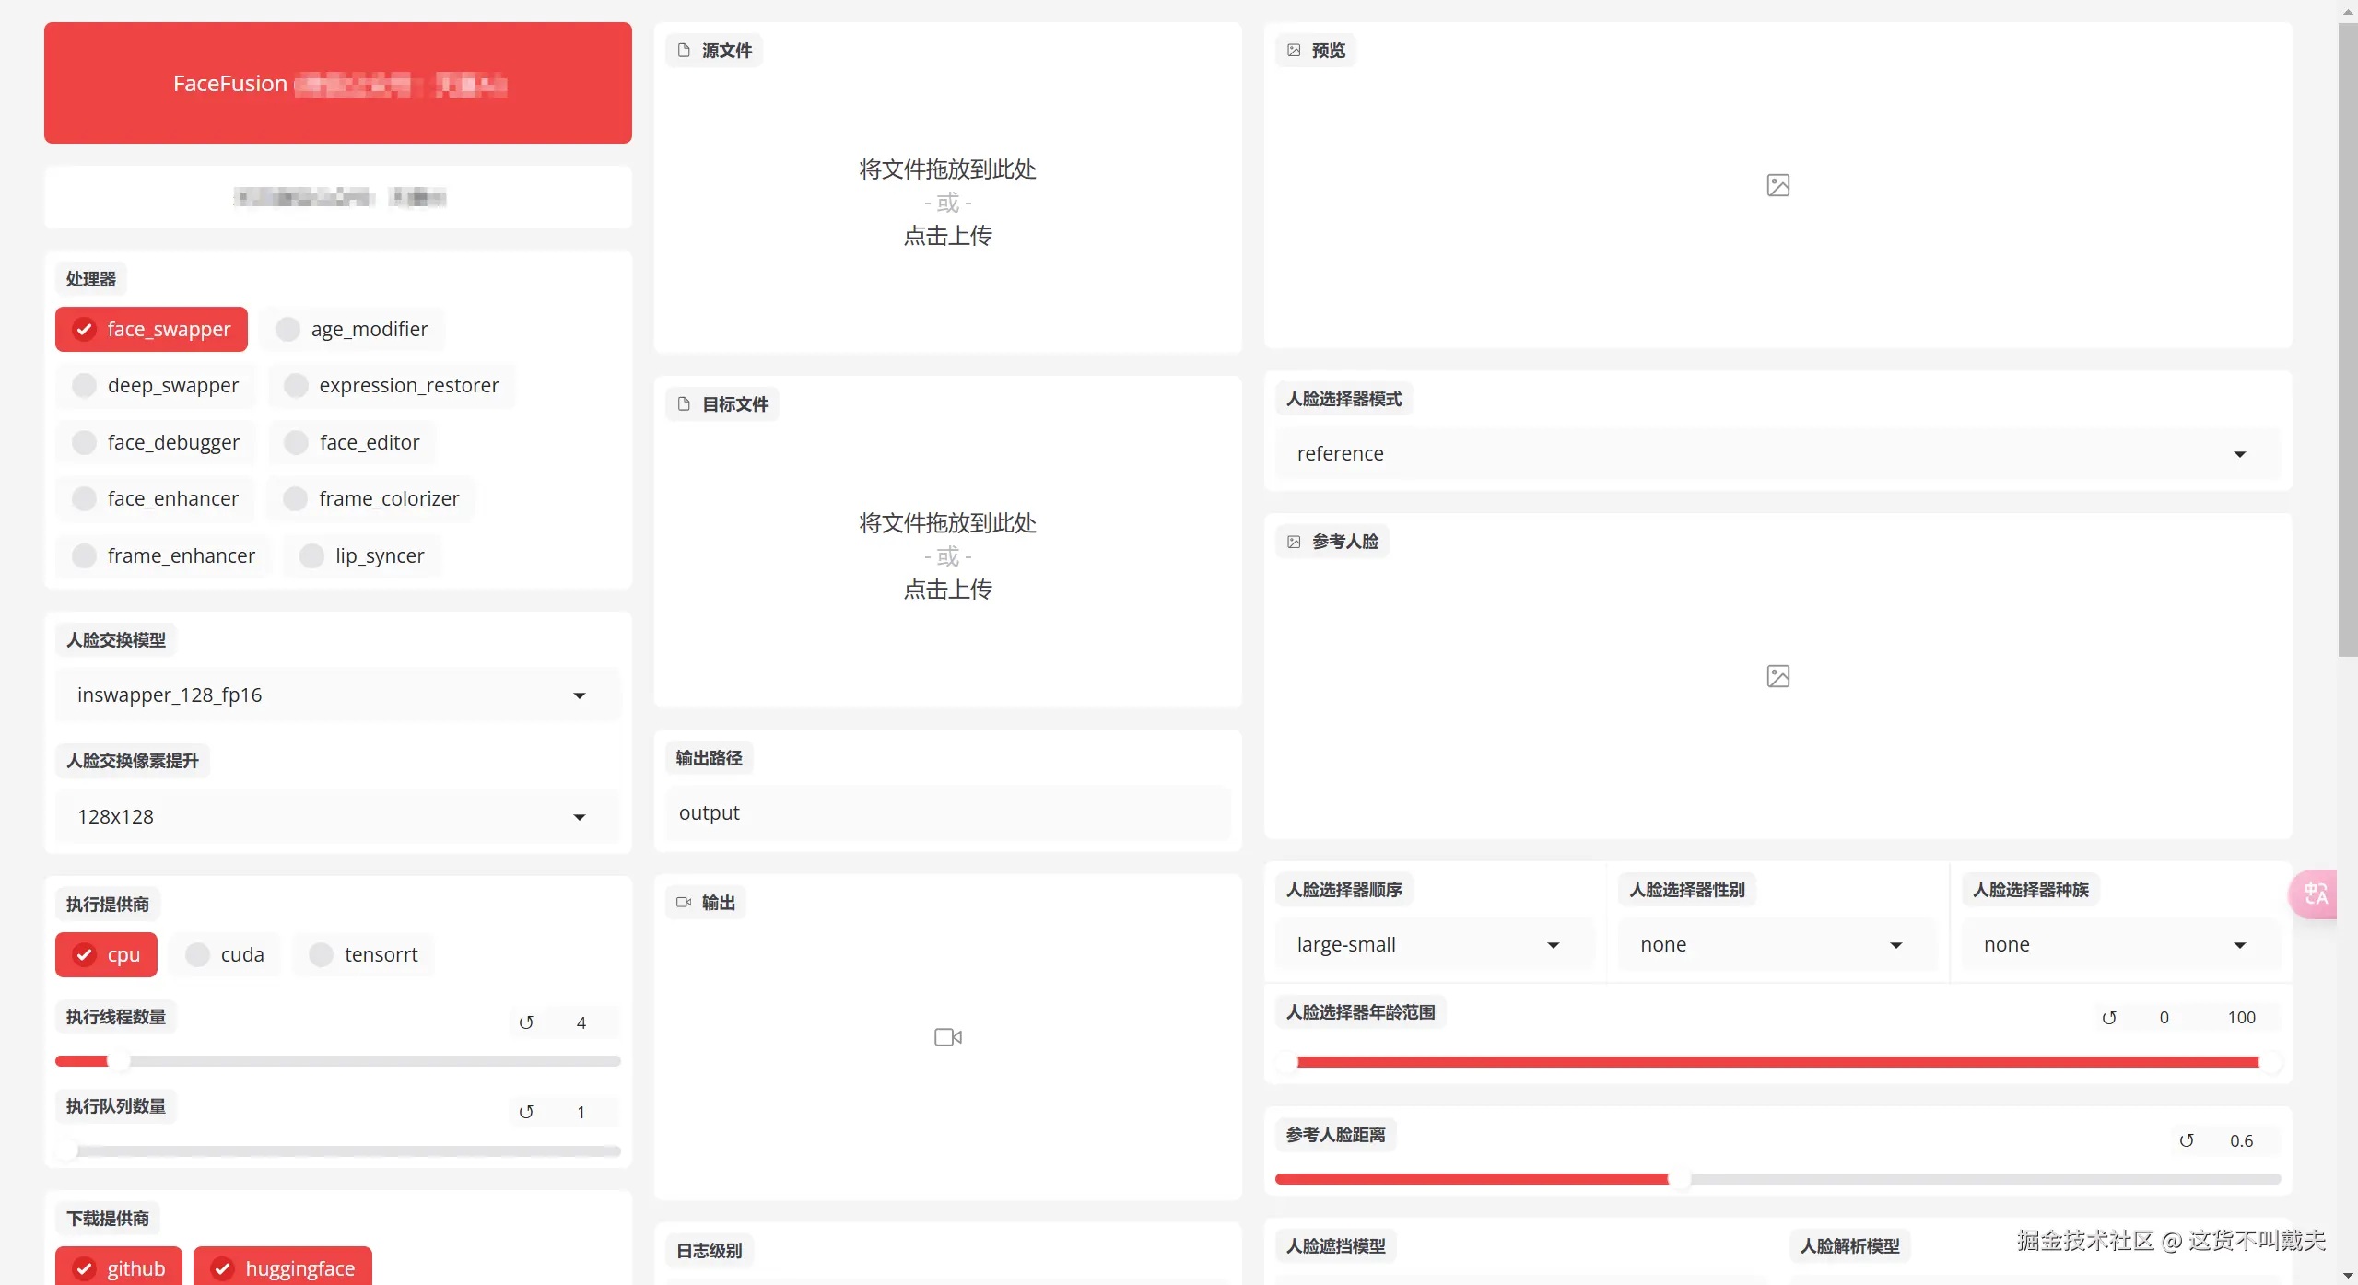Reset the 人脸选择器年龄范围 values
Screen dimensions: 2358x1285
point(2108,1018)
